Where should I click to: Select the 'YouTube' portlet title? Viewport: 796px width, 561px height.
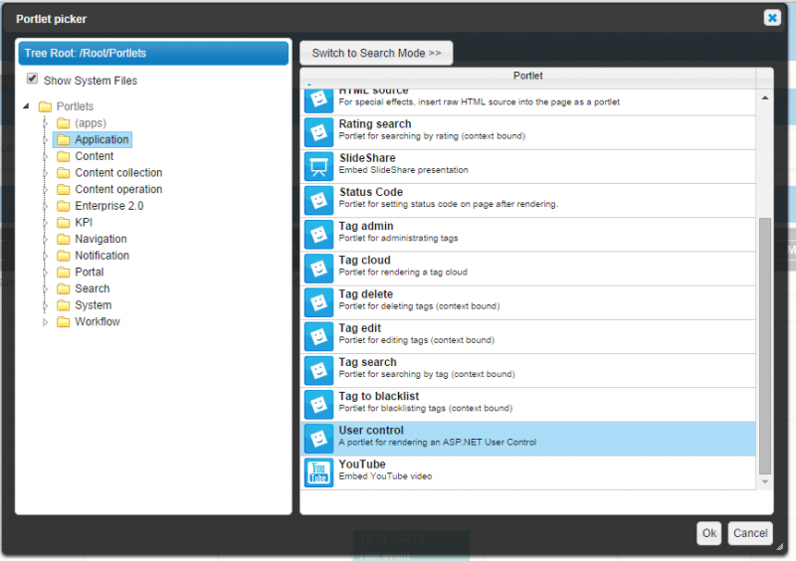(362, 465)
